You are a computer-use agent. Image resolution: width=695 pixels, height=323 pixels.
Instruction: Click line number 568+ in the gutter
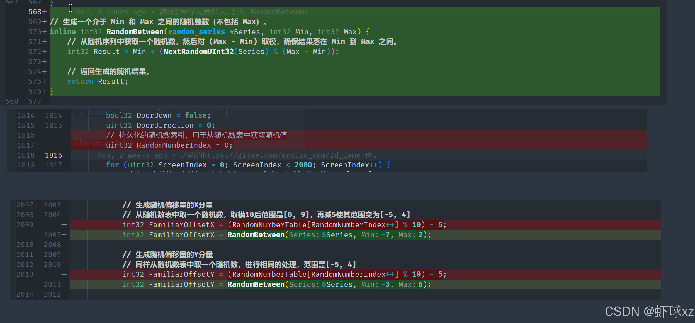pyautogui.click(x=37, y=12)
